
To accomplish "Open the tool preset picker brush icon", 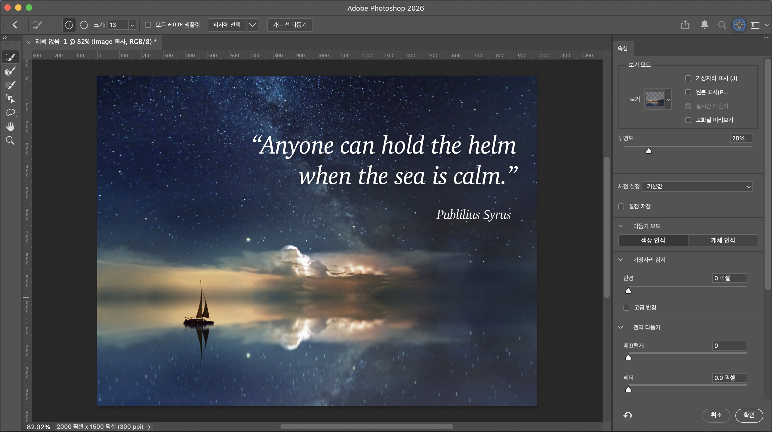I will [x=37, y=25].
